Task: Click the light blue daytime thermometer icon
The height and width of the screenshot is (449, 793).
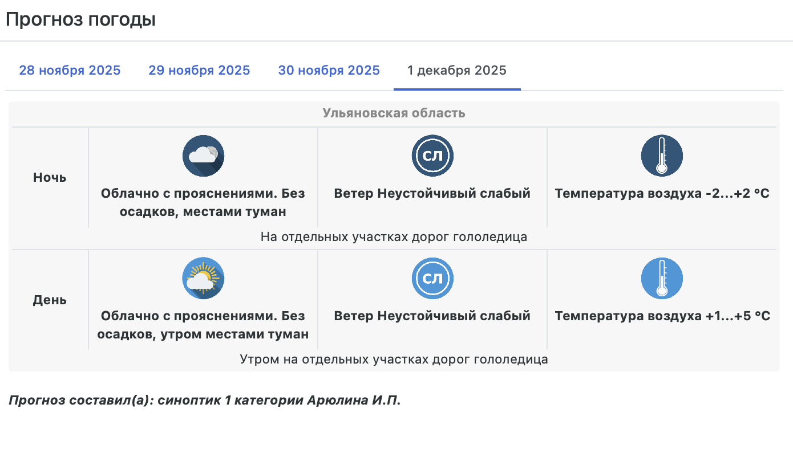Action: tap(662, 278)
